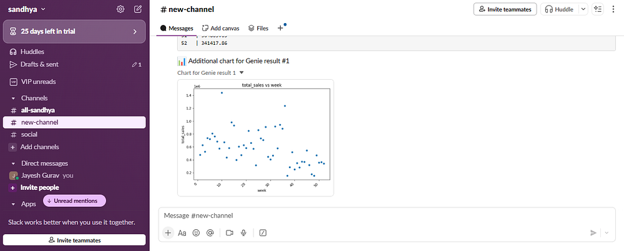Image resolution: width=624 pixels, height=251 pixels.
Task: Click the record video clip icon
Action: tap(229, 232)
